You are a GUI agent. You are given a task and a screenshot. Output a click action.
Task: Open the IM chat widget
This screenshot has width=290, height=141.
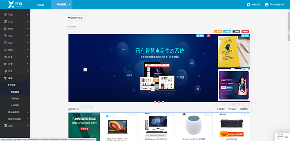click(282, 137)
